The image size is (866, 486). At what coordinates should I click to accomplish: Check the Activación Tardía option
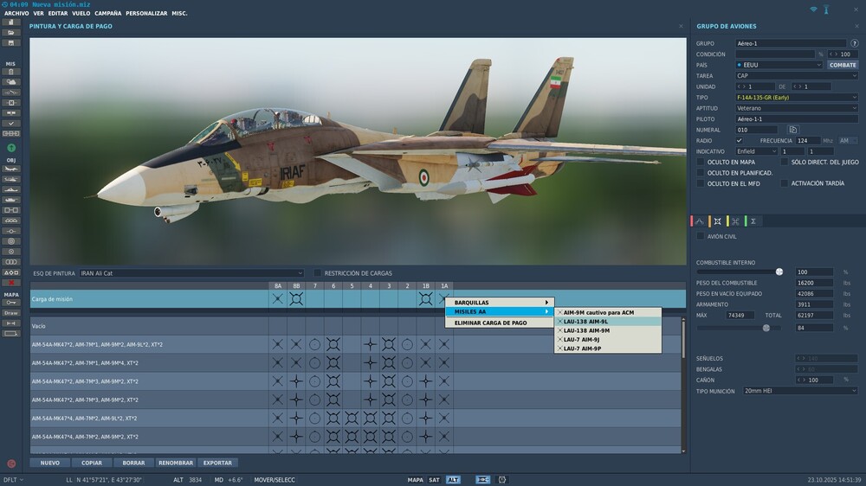pyautogui.click(x=785, y=183)
